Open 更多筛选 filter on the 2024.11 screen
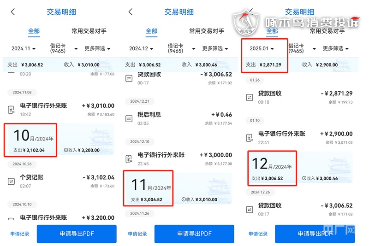Screen dimensions: 369x246 pos(97,48)
